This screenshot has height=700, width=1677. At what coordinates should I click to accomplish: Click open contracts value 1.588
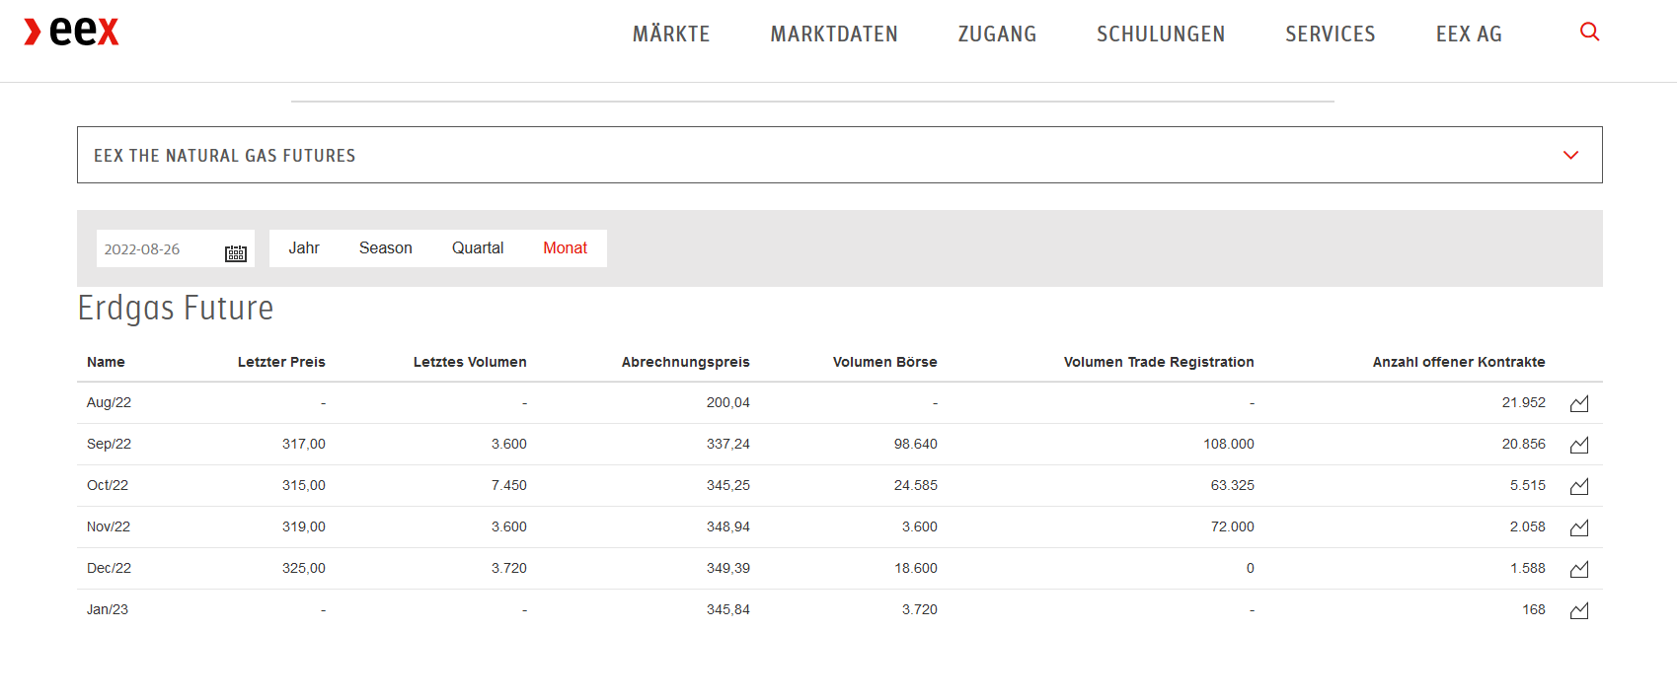1528,568
